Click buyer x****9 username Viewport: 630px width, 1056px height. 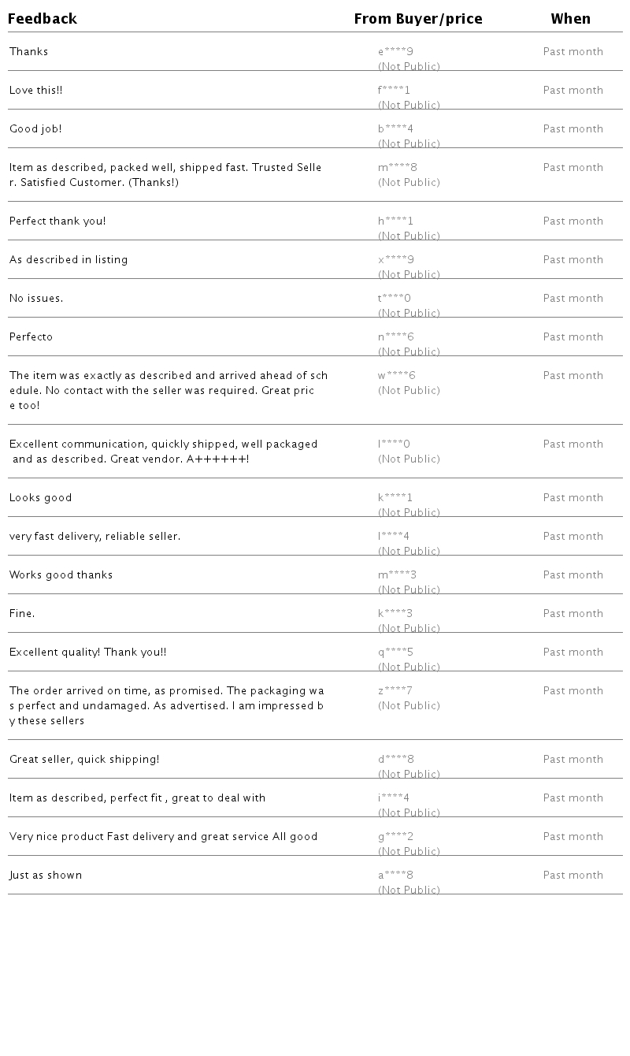tap(395, 260)
